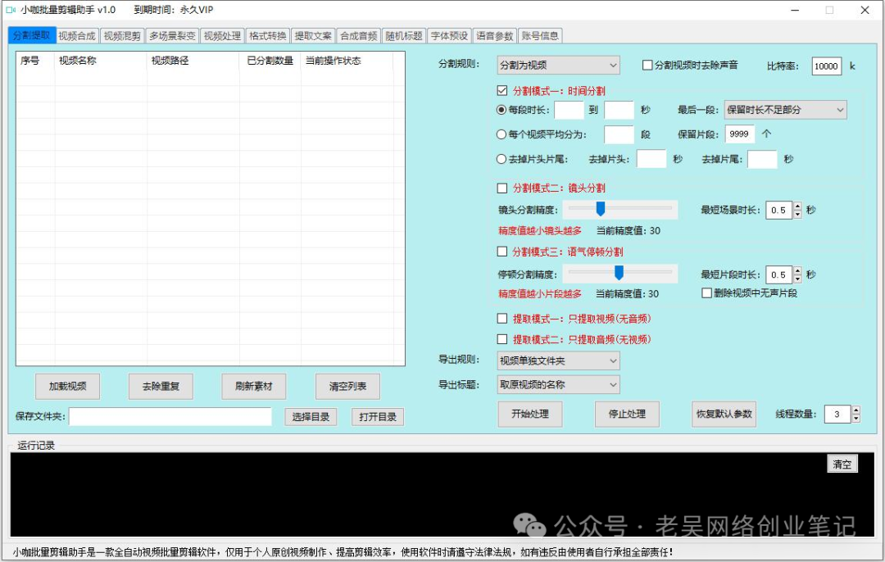Image resolution: width=885 pixels, height=562 pixels.
Task: Enable the 分割视频时去除声音 checkbox
Action: (x=647, y=66)
